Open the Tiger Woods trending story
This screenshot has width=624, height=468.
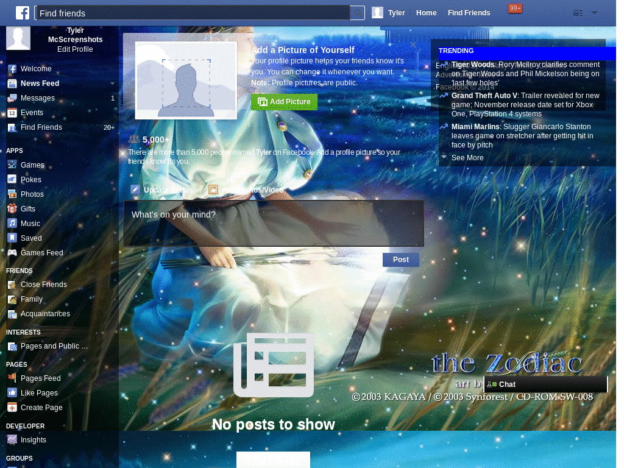tap(525, 74)
